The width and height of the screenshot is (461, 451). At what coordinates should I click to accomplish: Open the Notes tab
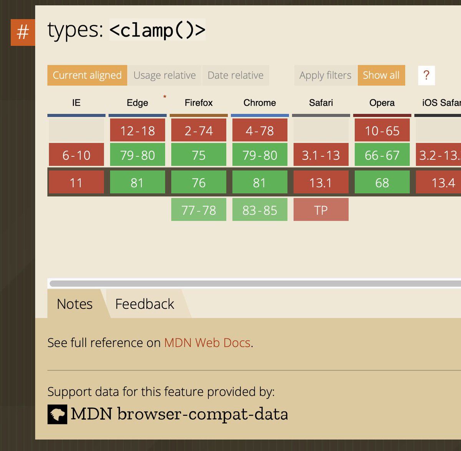[75, 304]
